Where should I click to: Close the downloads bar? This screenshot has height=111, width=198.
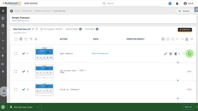tap(196, 107)
